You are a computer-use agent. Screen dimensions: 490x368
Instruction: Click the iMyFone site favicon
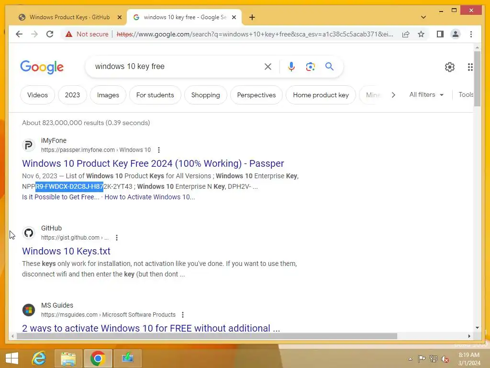(x=28, y=145)
